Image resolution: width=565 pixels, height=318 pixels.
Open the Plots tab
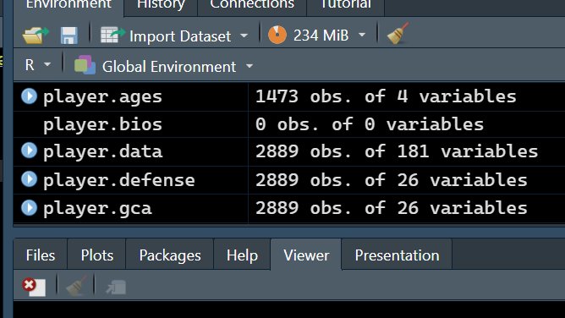tap(97, 255)
